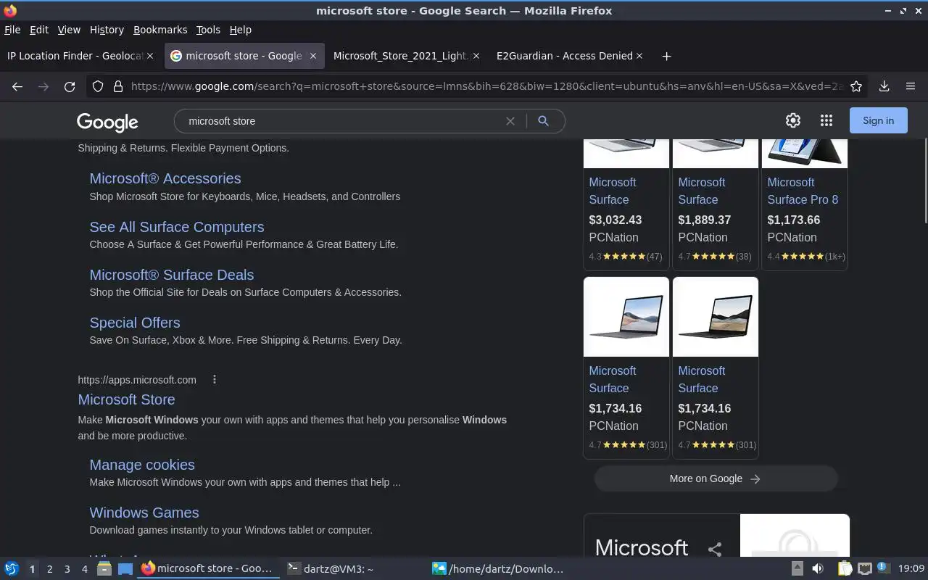The height and width of the screenshot is (580, 928).
Task: Open the History menu
Action: [107, 30]
